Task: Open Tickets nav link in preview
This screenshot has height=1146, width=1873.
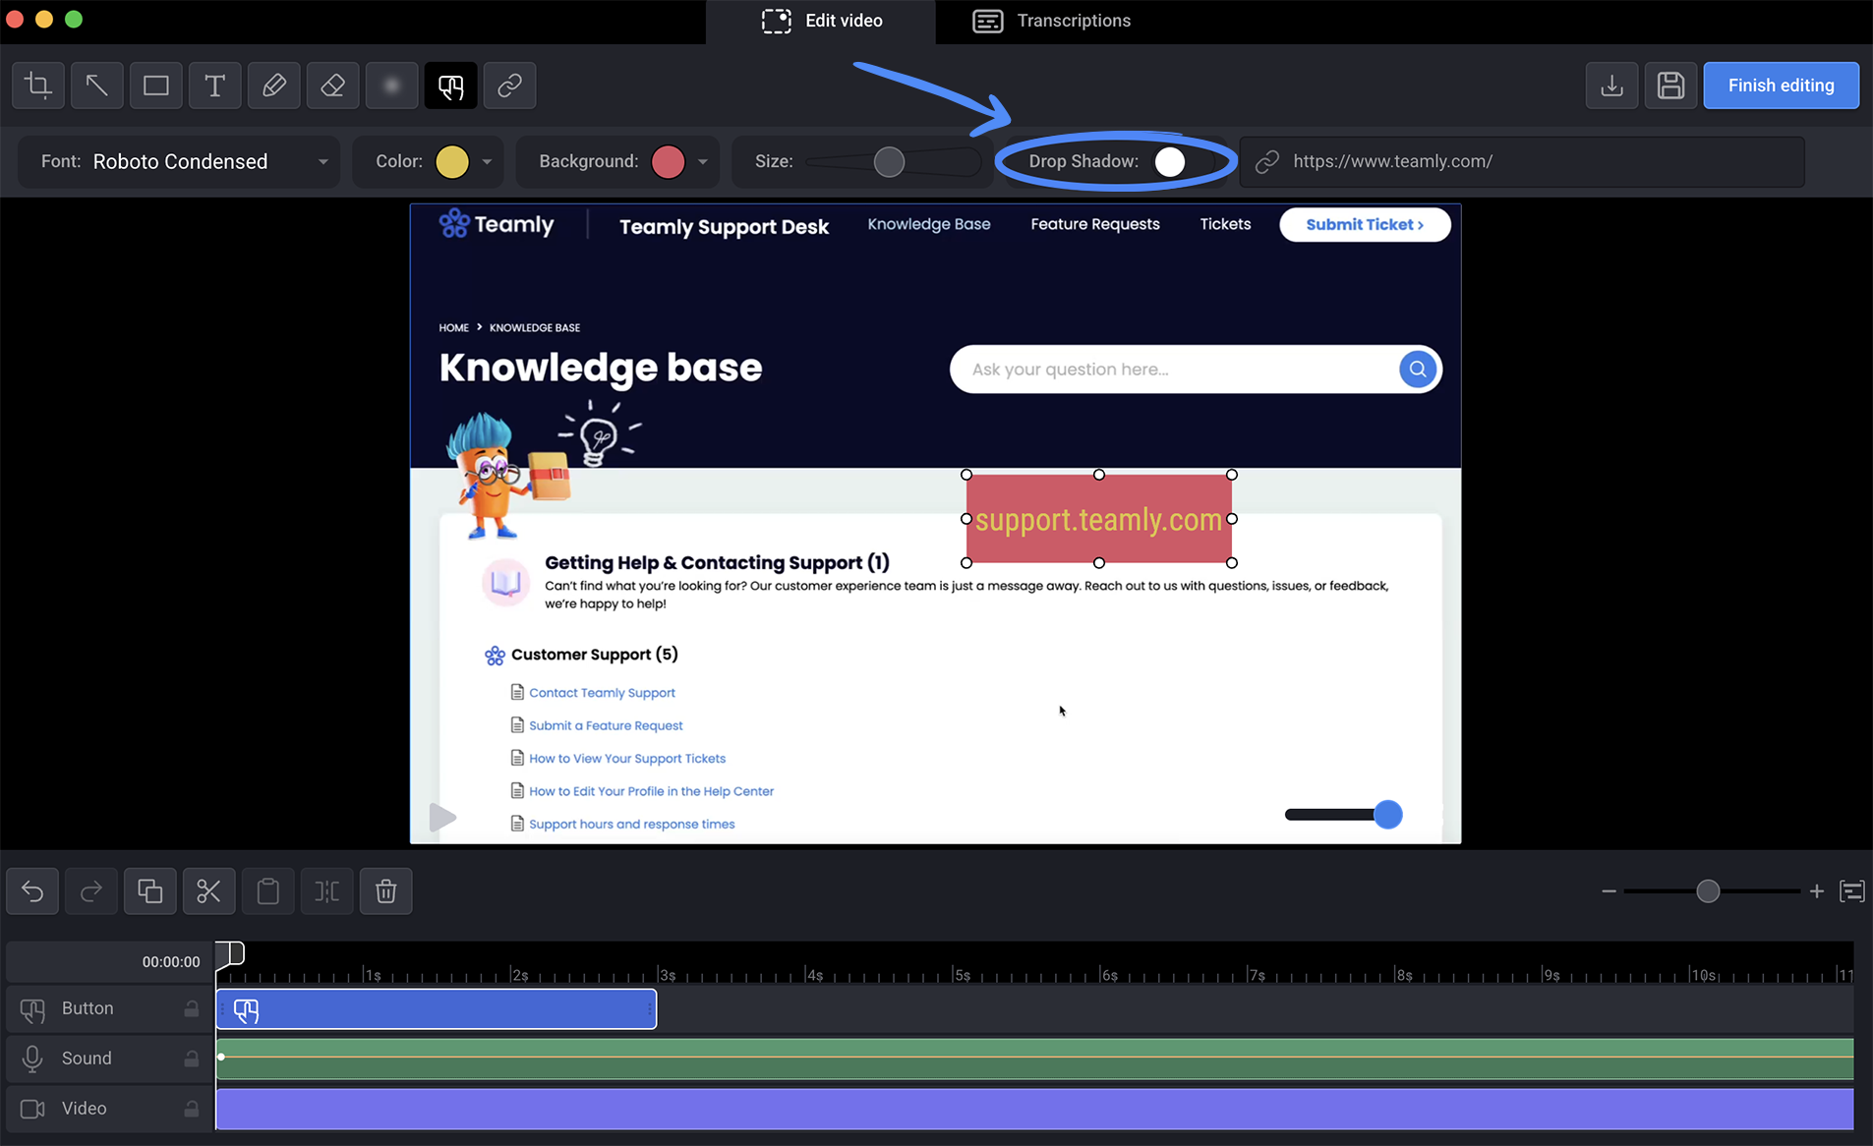Action: (x=1225, y=224)
